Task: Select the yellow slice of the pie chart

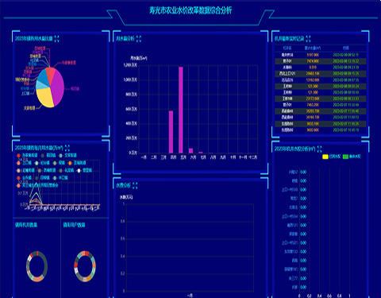Action: [45, 97]
